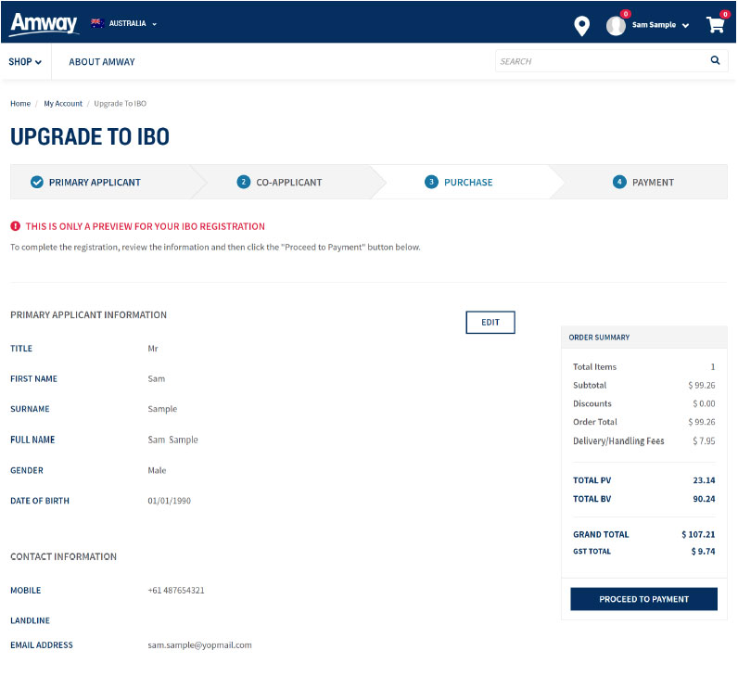Viewport: 738px width, 676px height.
Task: Click the date of birth 01/01/1990
Action: [169, 501]
